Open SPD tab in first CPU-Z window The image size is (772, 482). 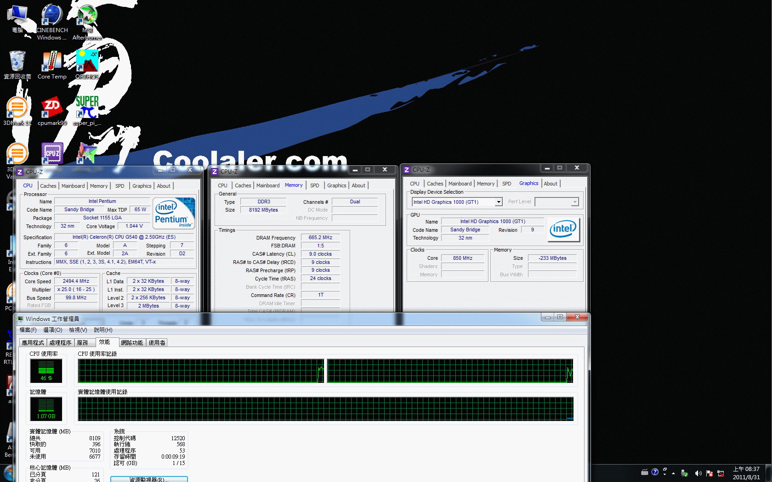point(120,186)
